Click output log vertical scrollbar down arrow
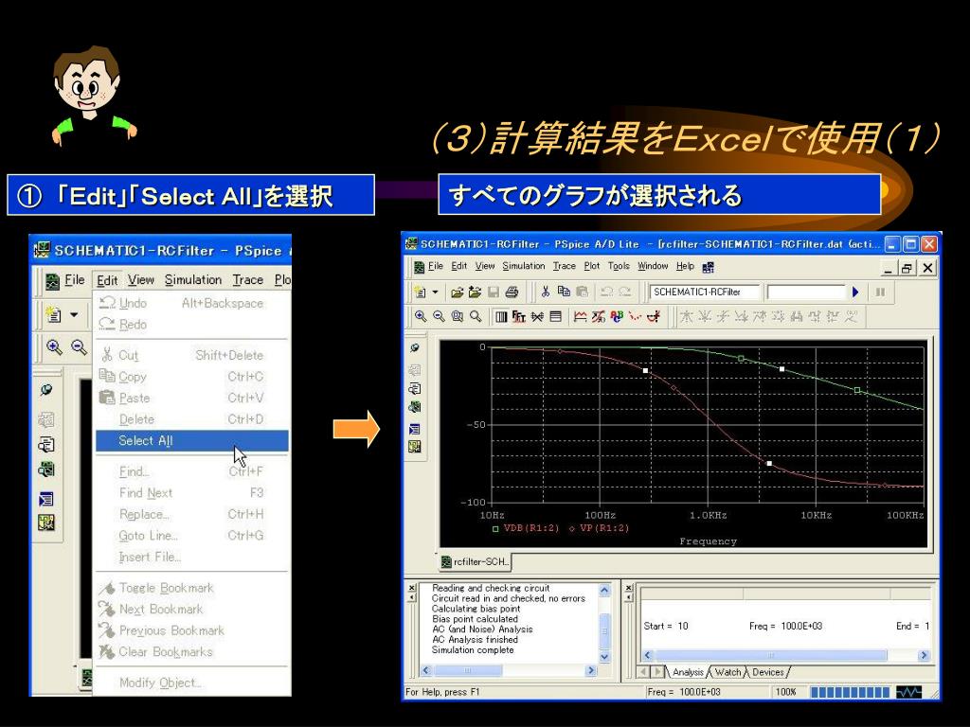The image size is (970, 727). pyautogui.click(x=605, y=657)
